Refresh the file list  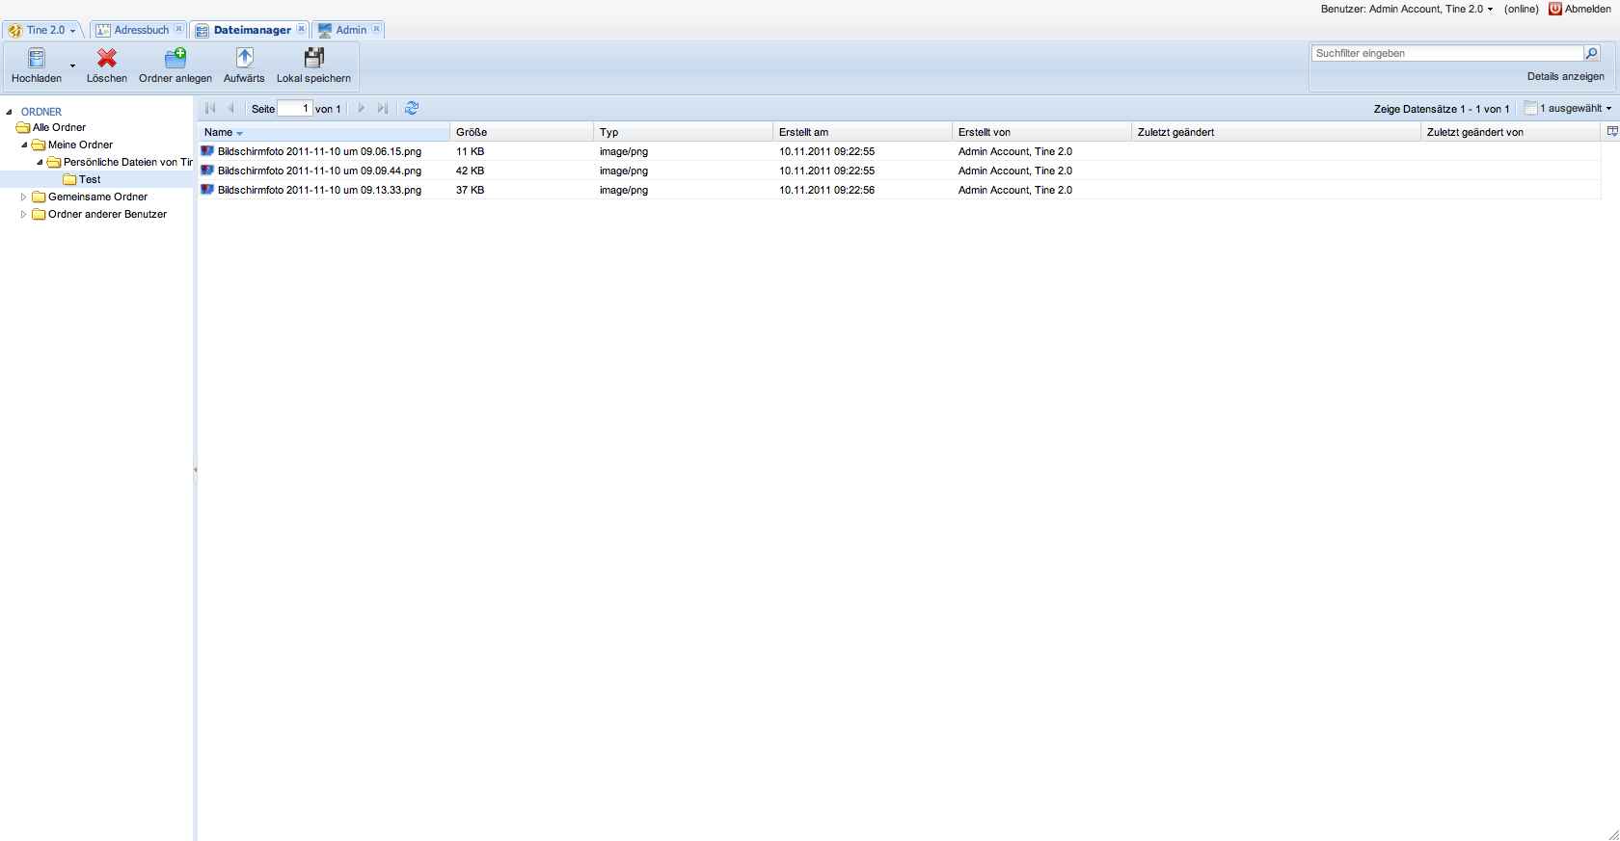click(x=412, y=109)
